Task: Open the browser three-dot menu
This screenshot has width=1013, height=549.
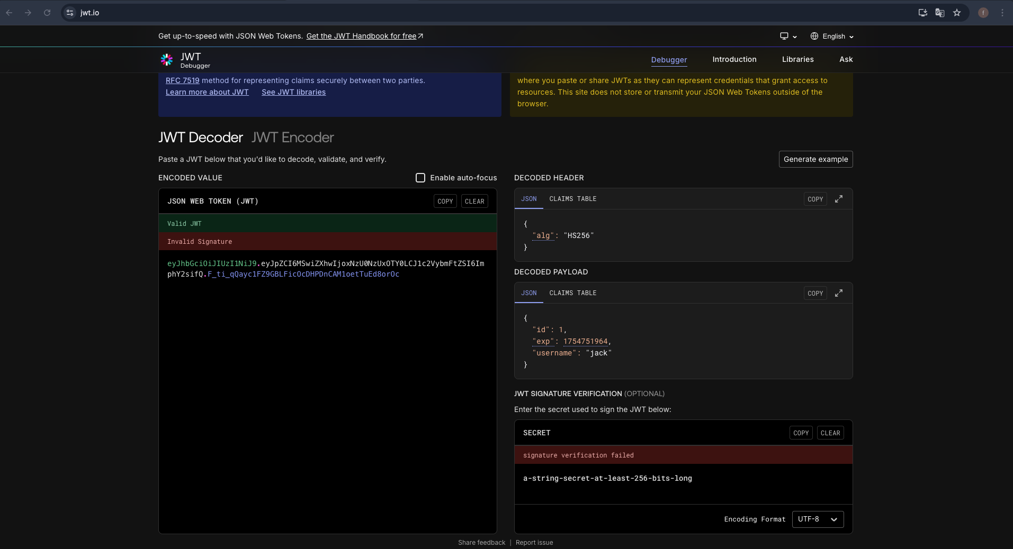Action: (x=1002, y=13)
